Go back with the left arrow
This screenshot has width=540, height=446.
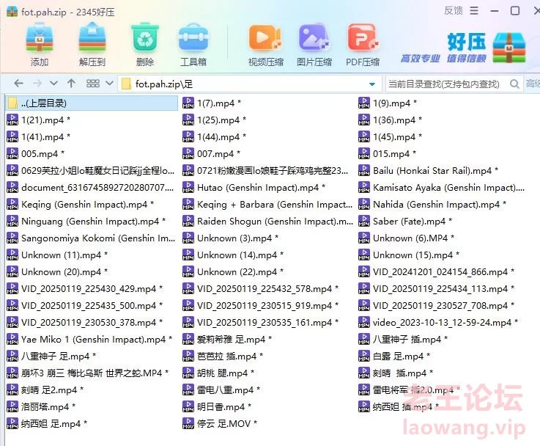[19, 84]
